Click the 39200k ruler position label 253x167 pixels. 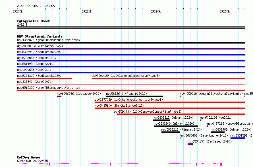[18, 11]
